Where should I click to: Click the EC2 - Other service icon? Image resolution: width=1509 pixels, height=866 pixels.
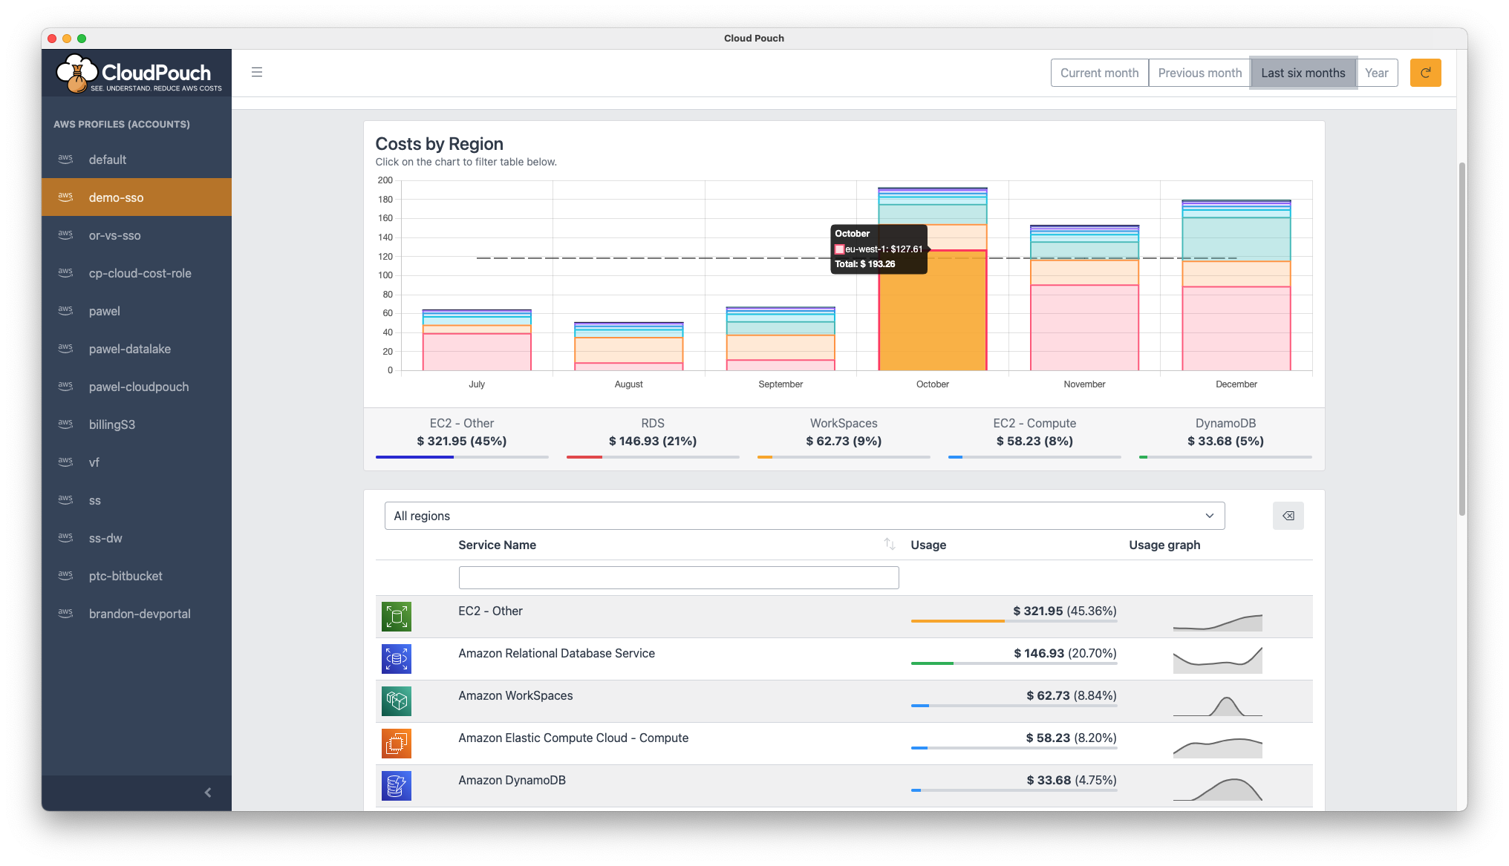pos(397,617)
